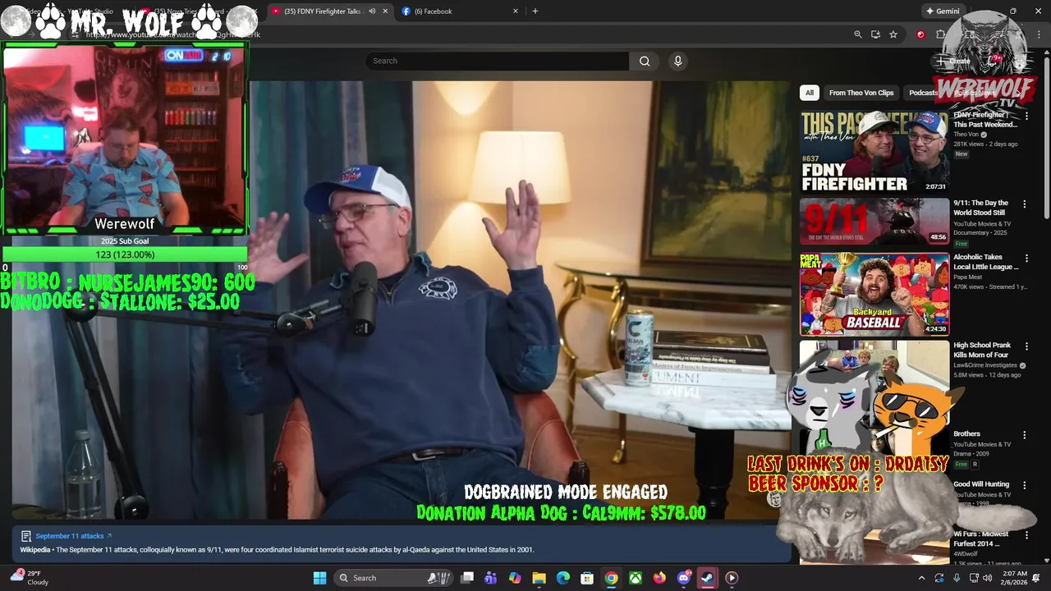The height and width of the screenshot is (591, 1051).
Task: Open options for Alcoholic Takes Local Little League
Action: [x=1025, y=258]
